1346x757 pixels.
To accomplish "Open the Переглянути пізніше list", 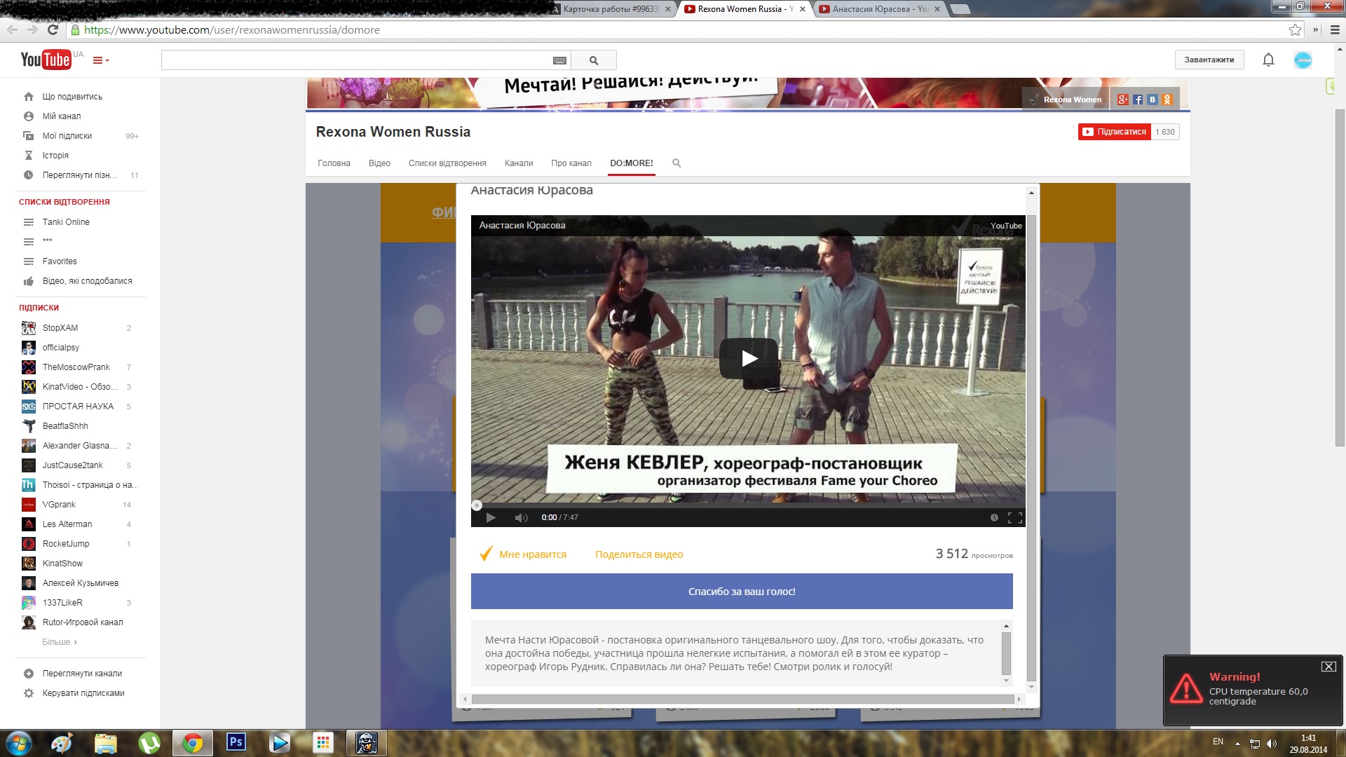I will point(79,175).
